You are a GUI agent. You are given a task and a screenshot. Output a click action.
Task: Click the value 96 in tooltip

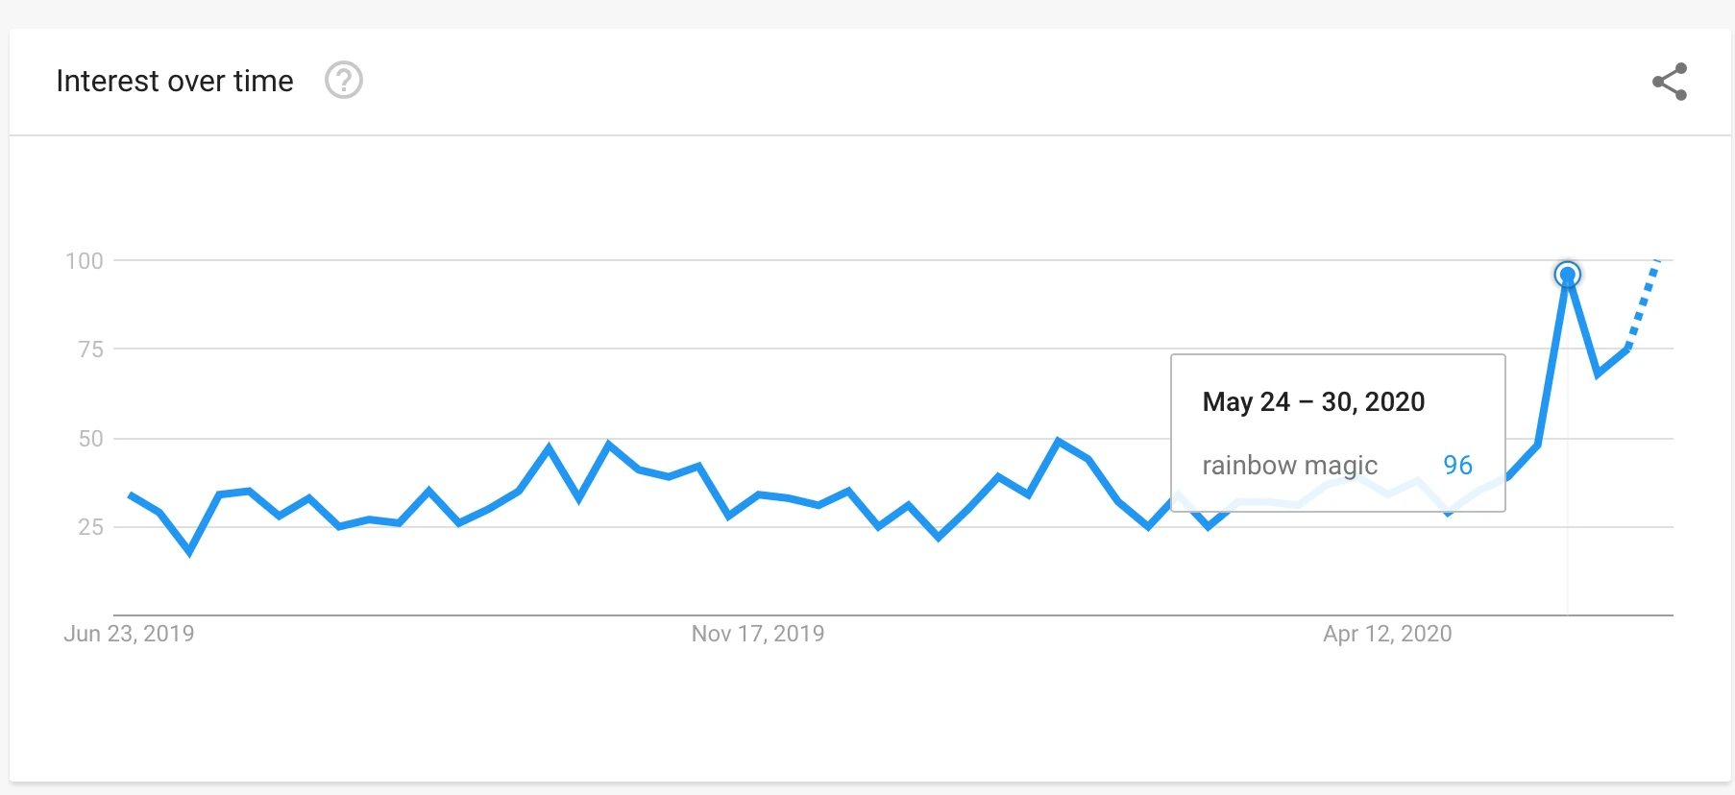click(1457, 465)
